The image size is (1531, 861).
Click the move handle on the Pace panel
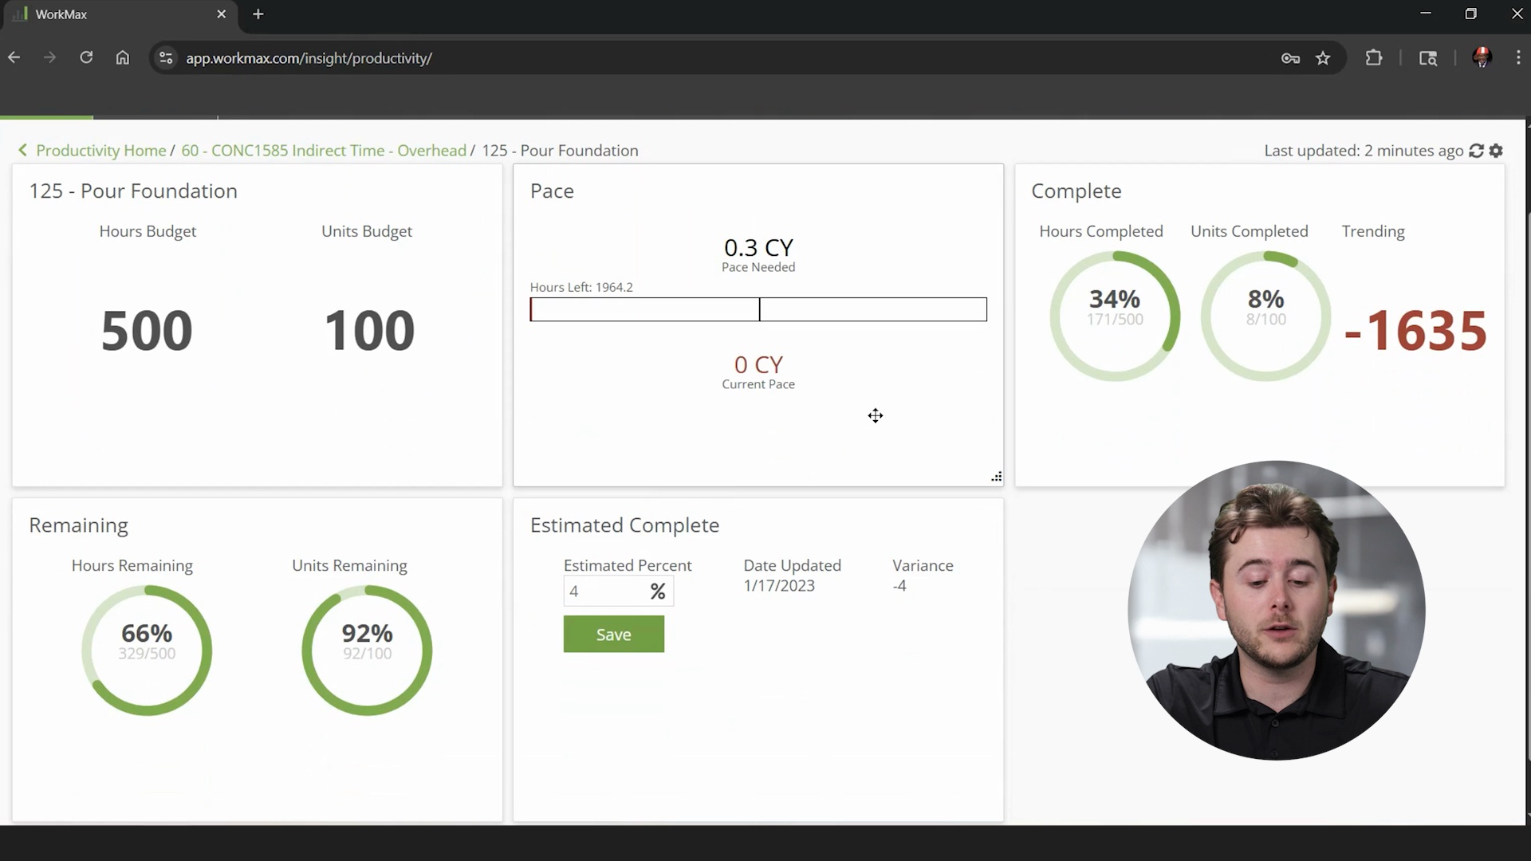pyautogui.click(x=876, y=415)
